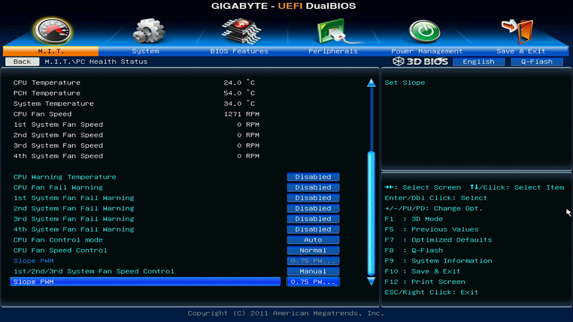This screenshot has width=573, height=322.
Task: Click the 3rd System Fan Speed row
Action: click(x=137, y=145)
